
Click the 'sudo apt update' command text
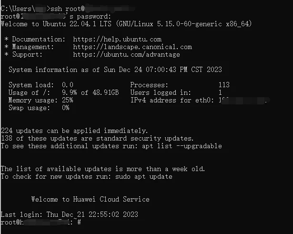pos(144,177)
